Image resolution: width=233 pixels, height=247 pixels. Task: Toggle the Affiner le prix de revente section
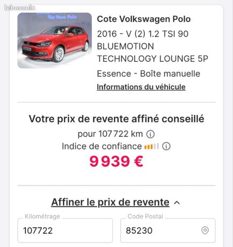[x=110, y=202]
